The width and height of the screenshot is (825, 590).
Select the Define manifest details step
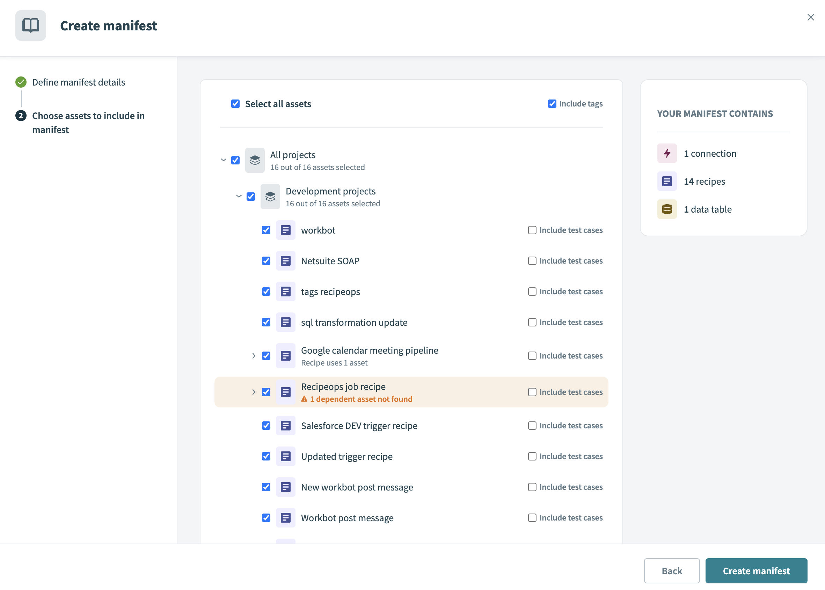(x=79, y=82)
